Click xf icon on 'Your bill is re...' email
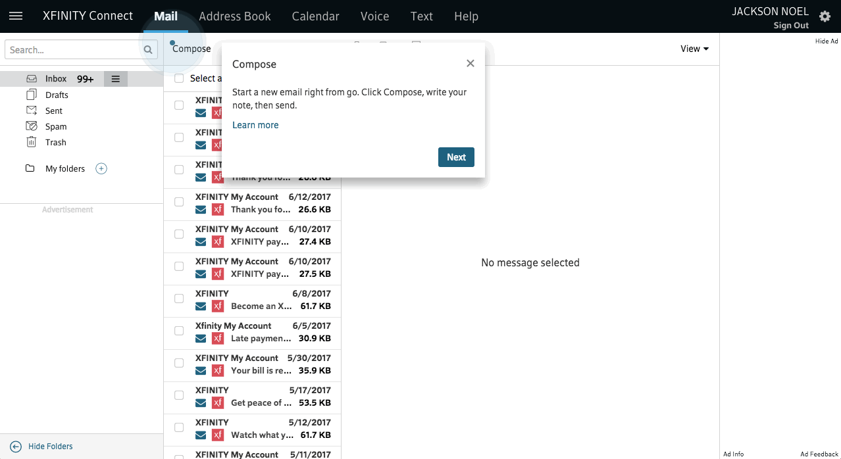Viewport: 841px width, 459px height. [x=218, y=371]
